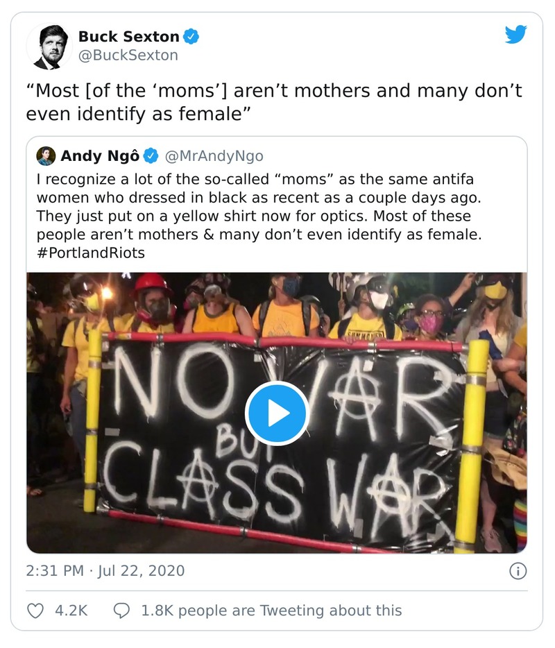This screenshot has height=648, width=555.
Task: Open the @MrAndyNgo handle
Action: (214, 155)
